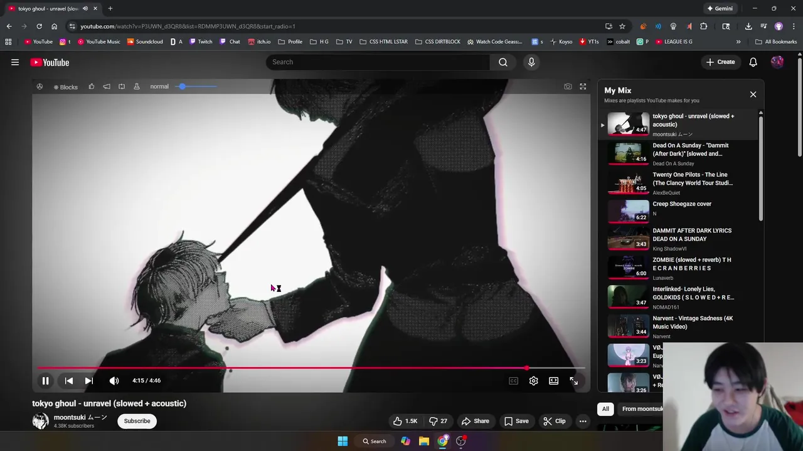Go to YouTube home via logo

50,62
